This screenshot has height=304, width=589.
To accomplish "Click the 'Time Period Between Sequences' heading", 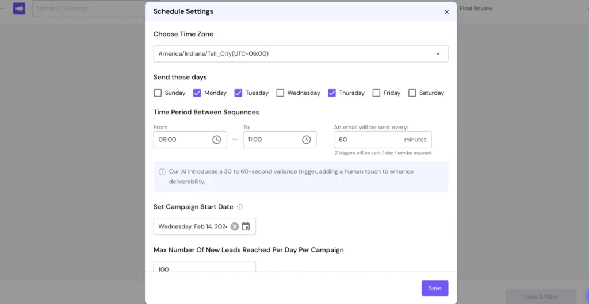I will click(x=206, y=112).
